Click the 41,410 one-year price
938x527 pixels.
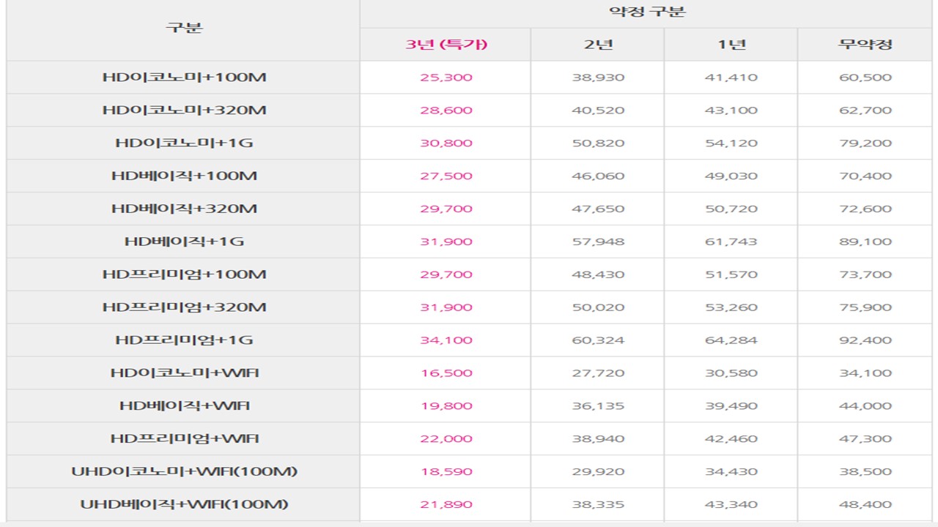pos(731,77)
